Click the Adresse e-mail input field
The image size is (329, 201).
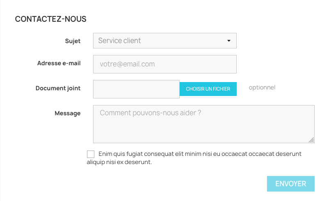coord(165,64)
